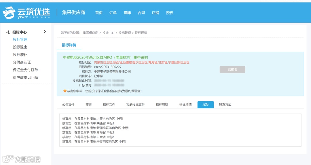The width and height of the screenshot is (311, 165).
Task: Open the 合同 nav item
Action: [141, 13]
